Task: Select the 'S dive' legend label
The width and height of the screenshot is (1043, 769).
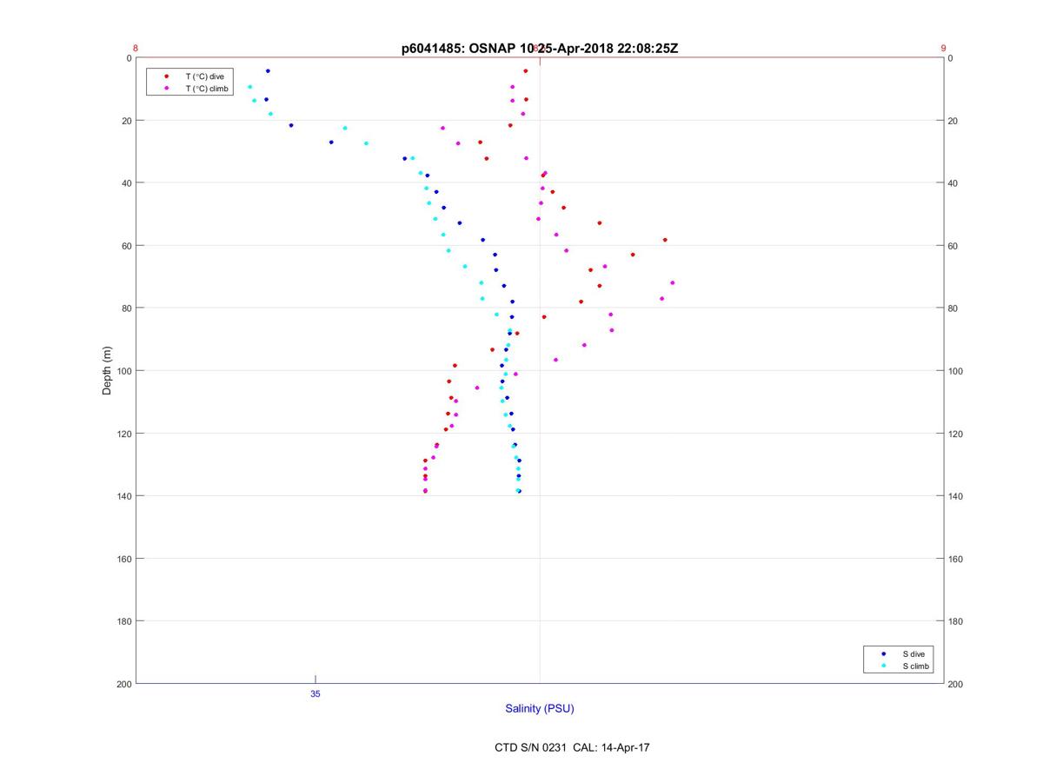Action: pyautogui.click(x=913, y=653)
